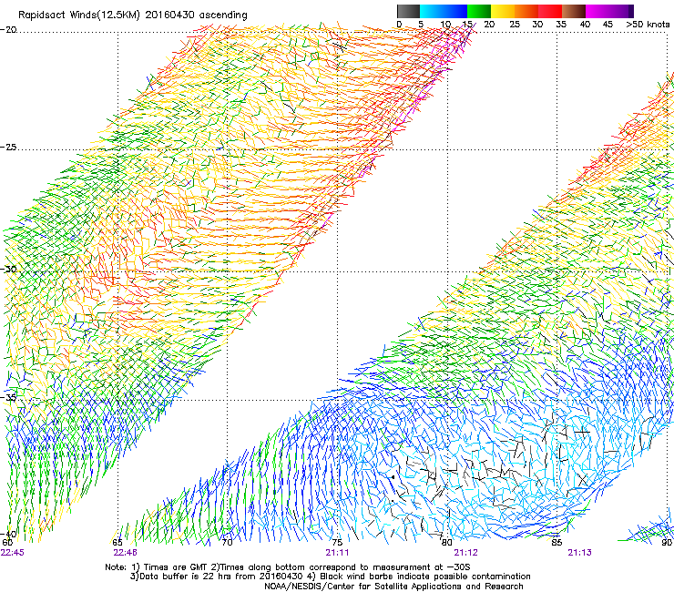Click the longitude label 65
This screenshot has height=592, width=674.
[x=117, y=543]
